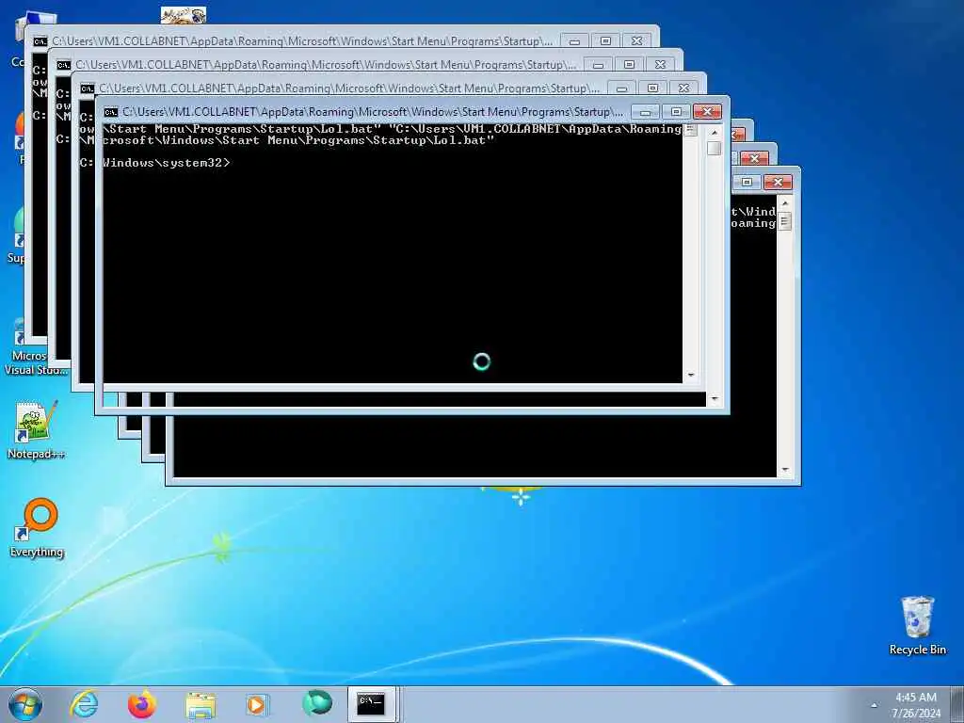The height and width of the screenshot is (723, 964).
Task: Click the front cmd window's scrollbar up arrow
Action: [x=714, y=132]
